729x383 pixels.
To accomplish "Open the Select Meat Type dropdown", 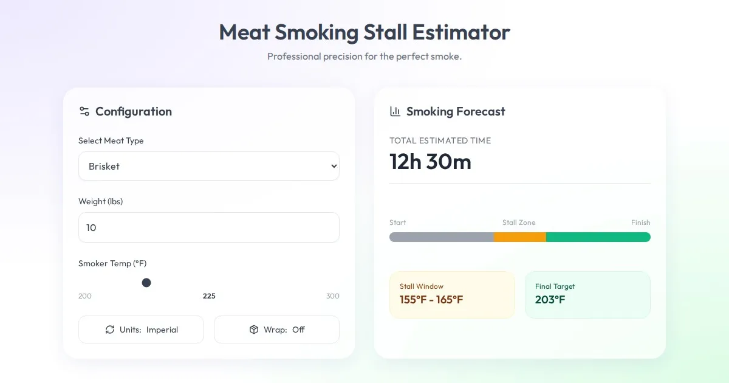I will click(208, 166).
